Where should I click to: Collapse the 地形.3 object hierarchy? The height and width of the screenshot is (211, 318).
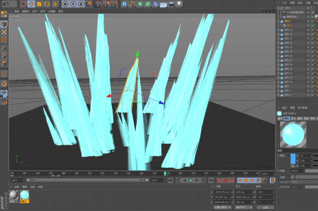278,21
